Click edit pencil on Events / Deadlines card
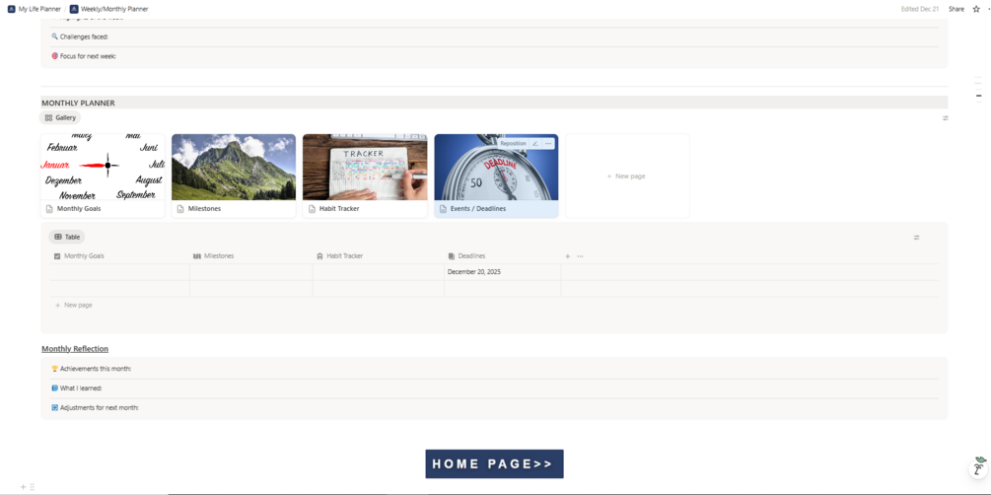Screen dimensions: 991x495 point(535,144)
